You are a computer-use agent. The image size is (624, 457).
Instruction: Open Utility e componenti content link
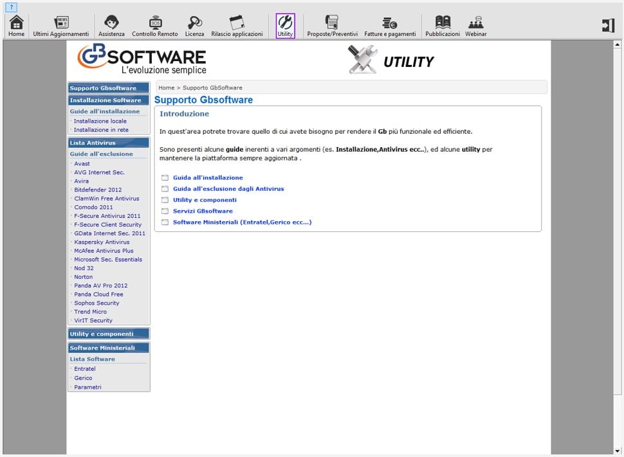(x=205, y=200)
